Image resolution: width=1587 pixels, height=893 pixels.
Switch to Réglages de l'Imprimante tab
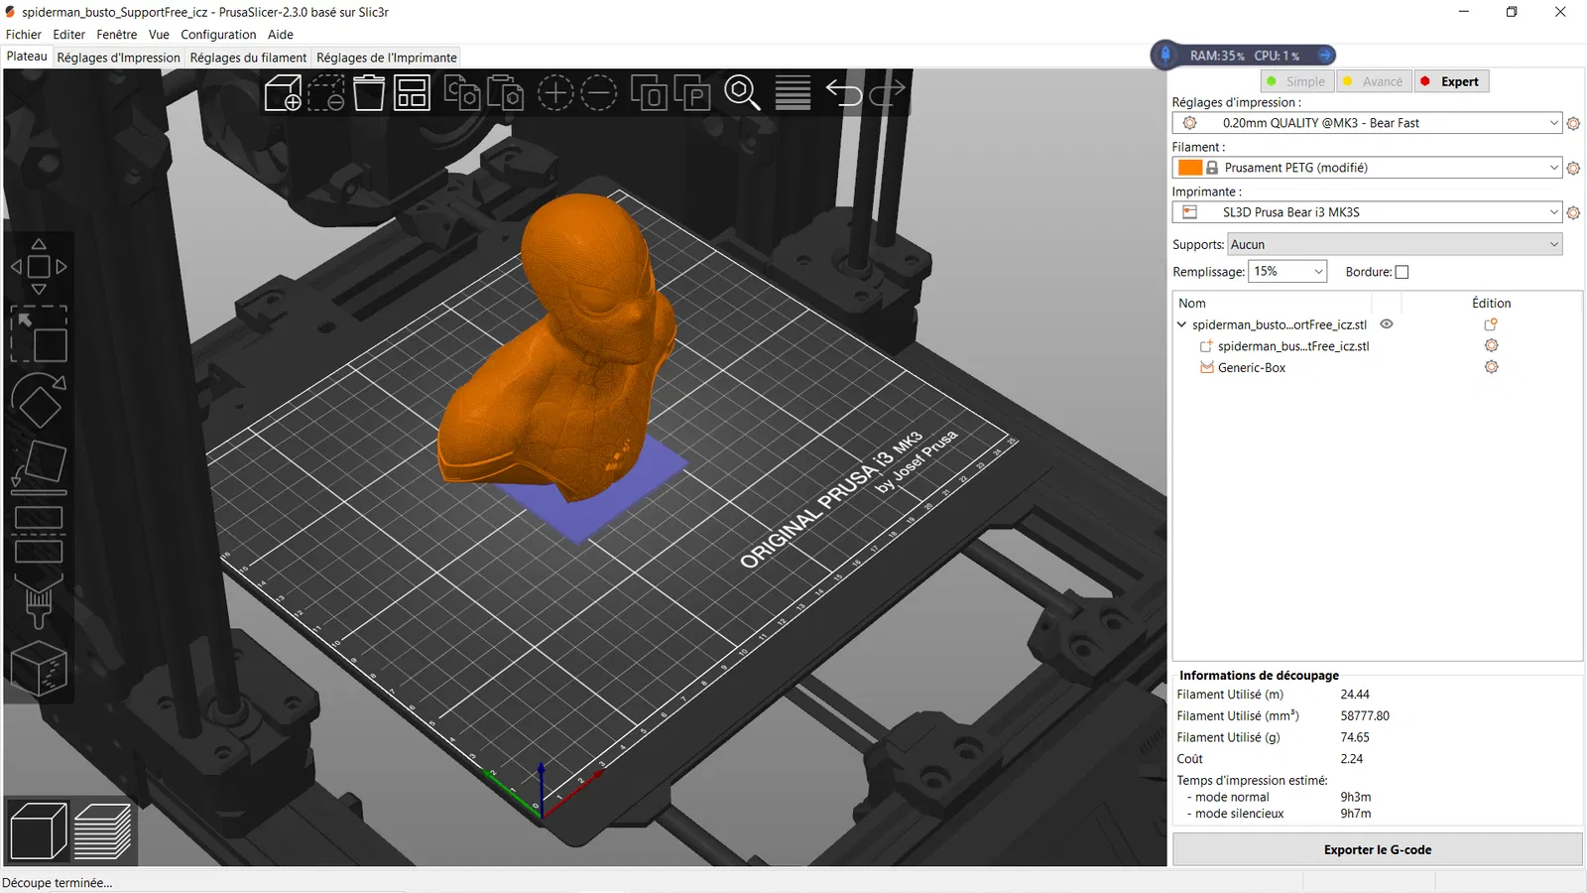[387, 58]
